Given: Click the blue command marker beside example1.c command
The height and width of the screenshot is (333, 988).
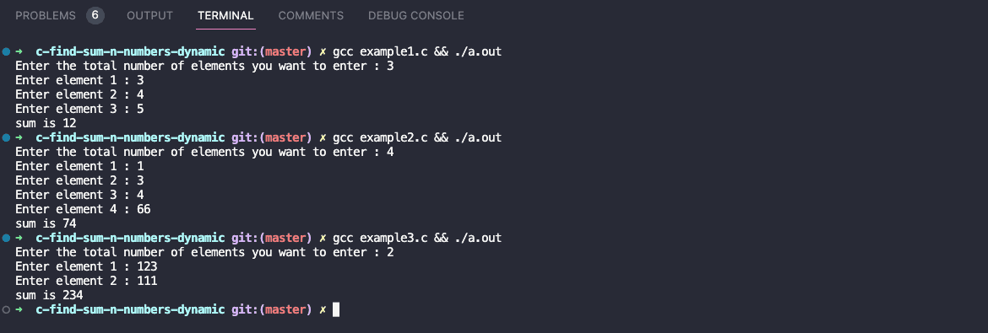Looking at the screenshot, I should (x=6, y=51).
